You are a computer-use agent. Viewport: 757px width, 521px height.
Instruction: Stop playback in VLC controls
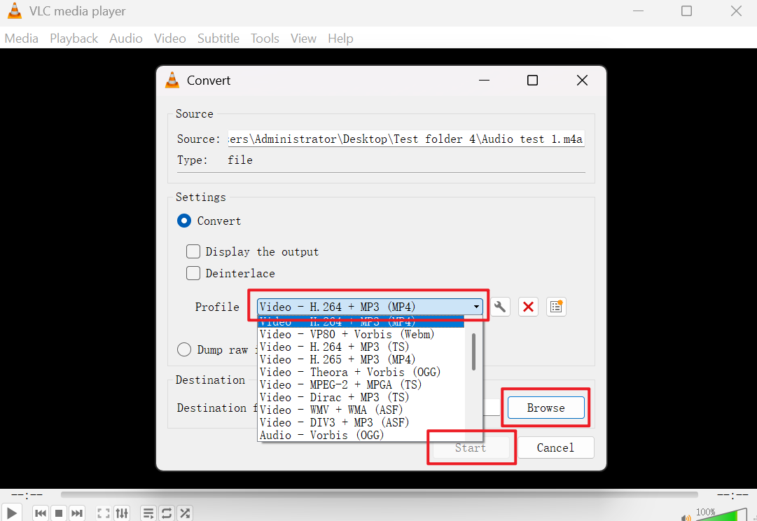point(59,513)
